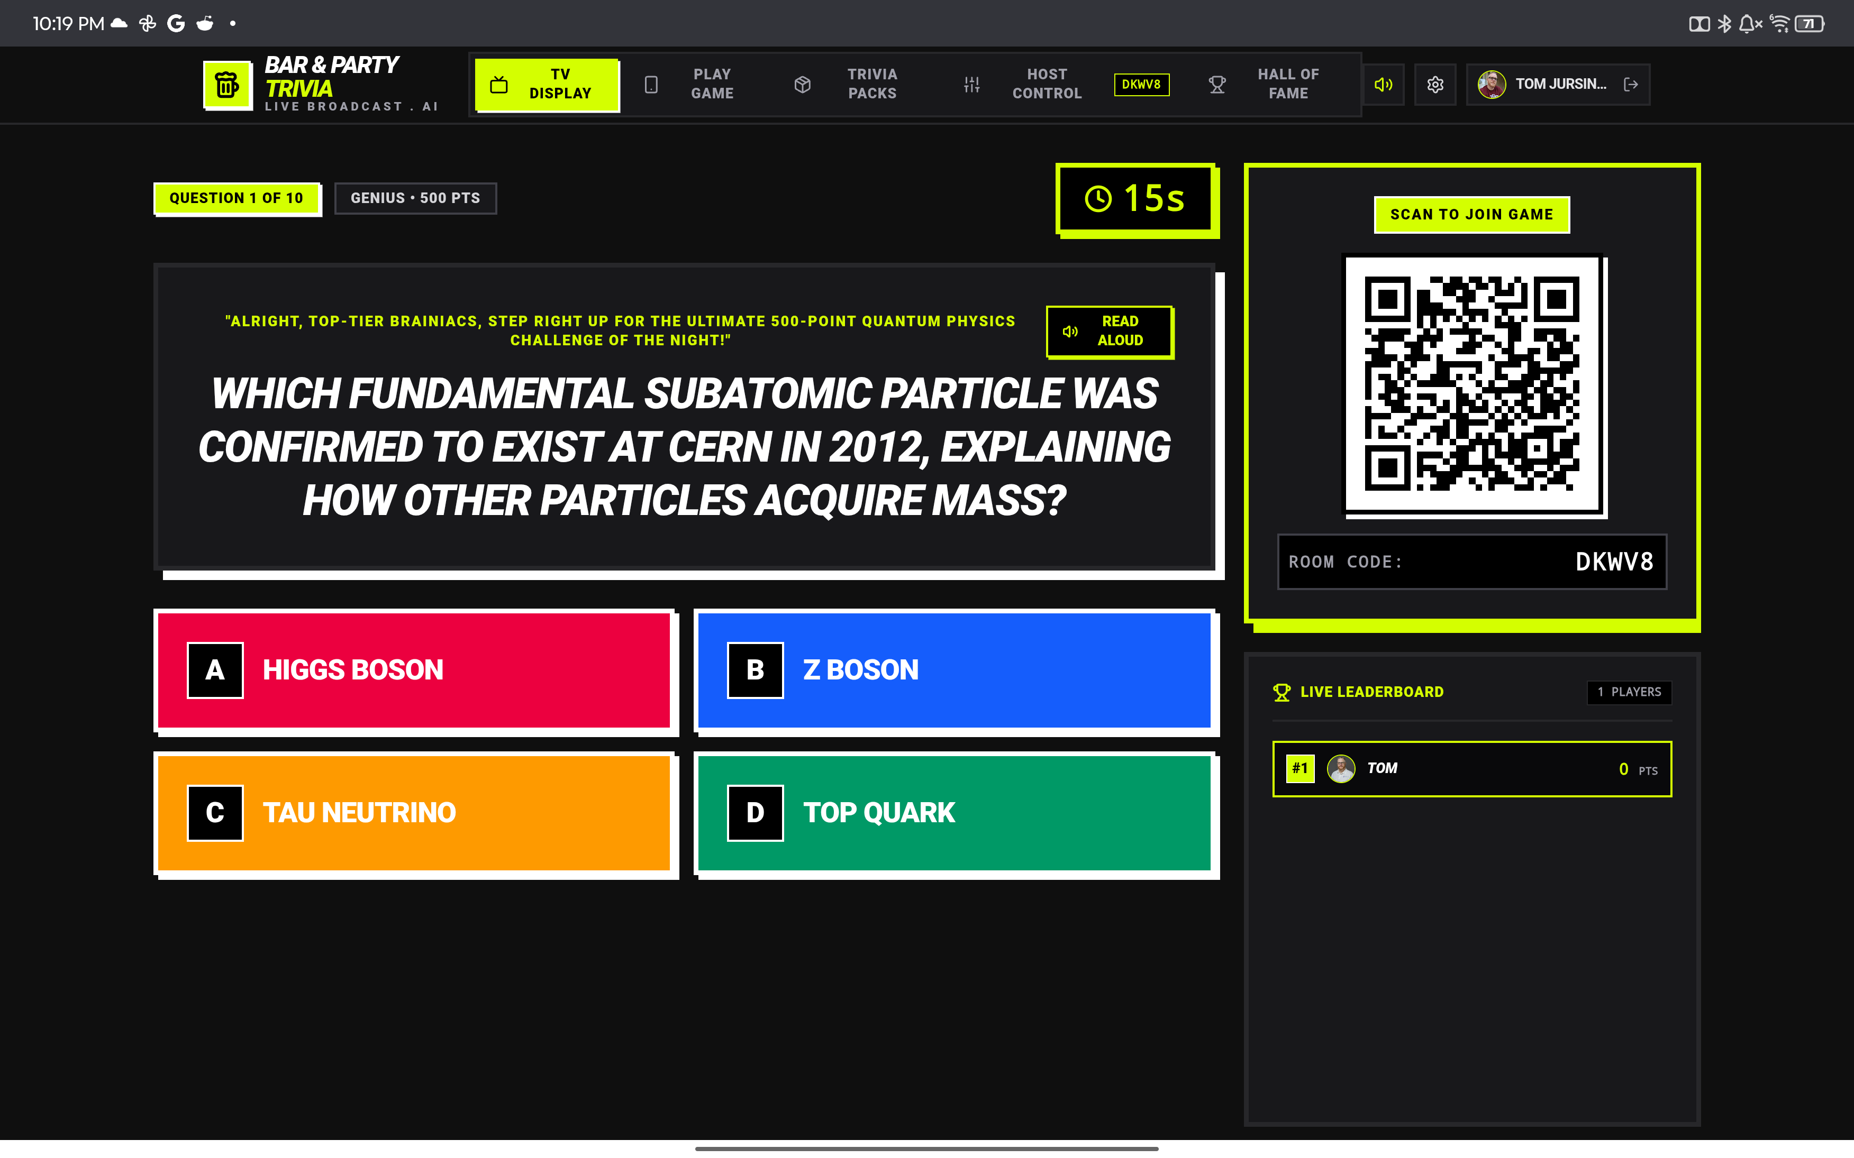
Task: Click the beer mug app logo icon
Action: (x=228, y=84)
